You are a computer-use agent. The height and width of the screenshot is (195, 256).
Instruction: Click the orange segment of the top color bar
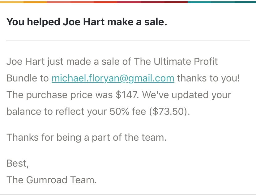[x=35, y=2]
